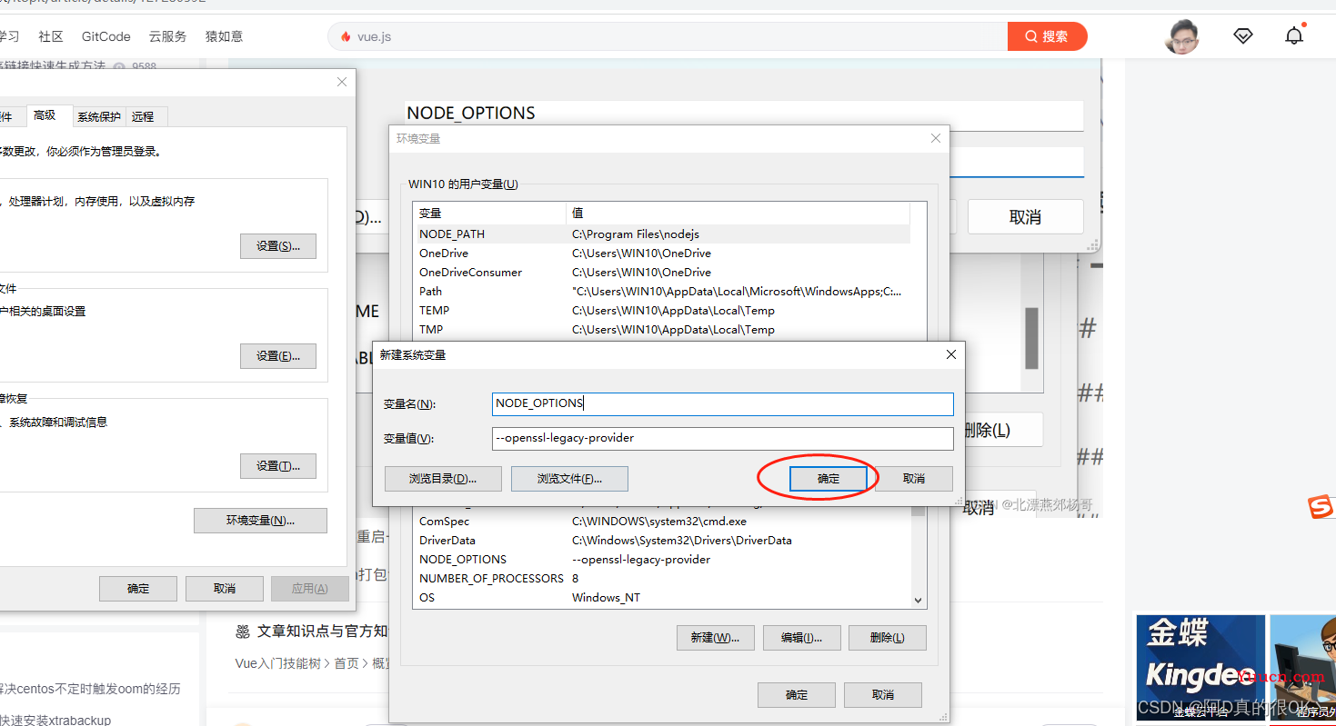Viewport: 1336px width, 726px height.
Task: Select the Path user variable row
Action: (x=661, y=291)
